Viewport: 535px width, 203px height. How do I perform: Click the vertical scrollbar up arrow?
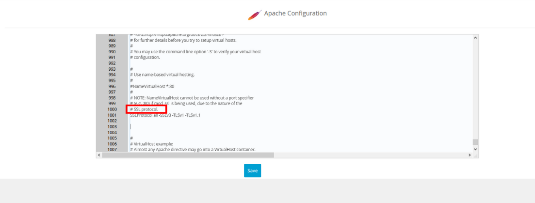[475, 38]
